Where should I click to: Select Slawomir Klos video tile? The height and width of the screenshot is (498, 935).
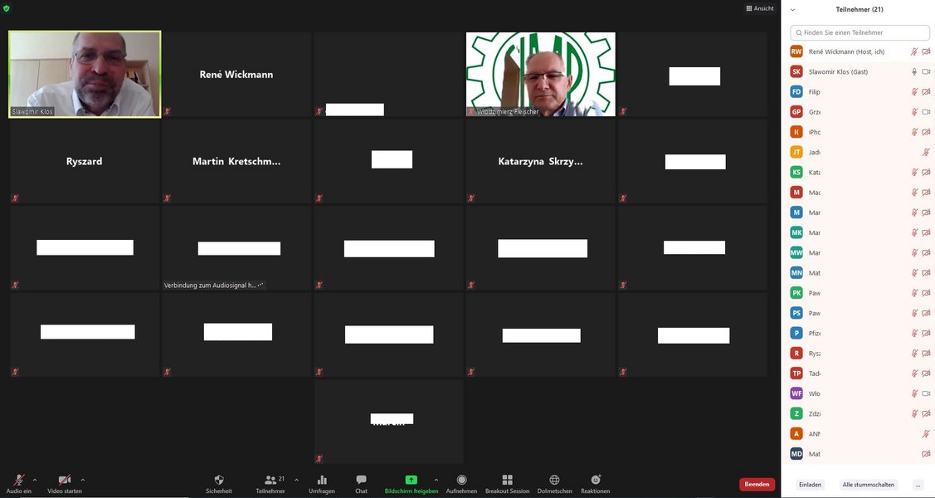coord(85,75)
